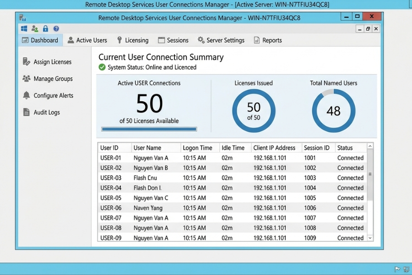Click the Connected status for USER-04
Image resolution: width=412 pixels, height=275 pixels.
[350, 188]
